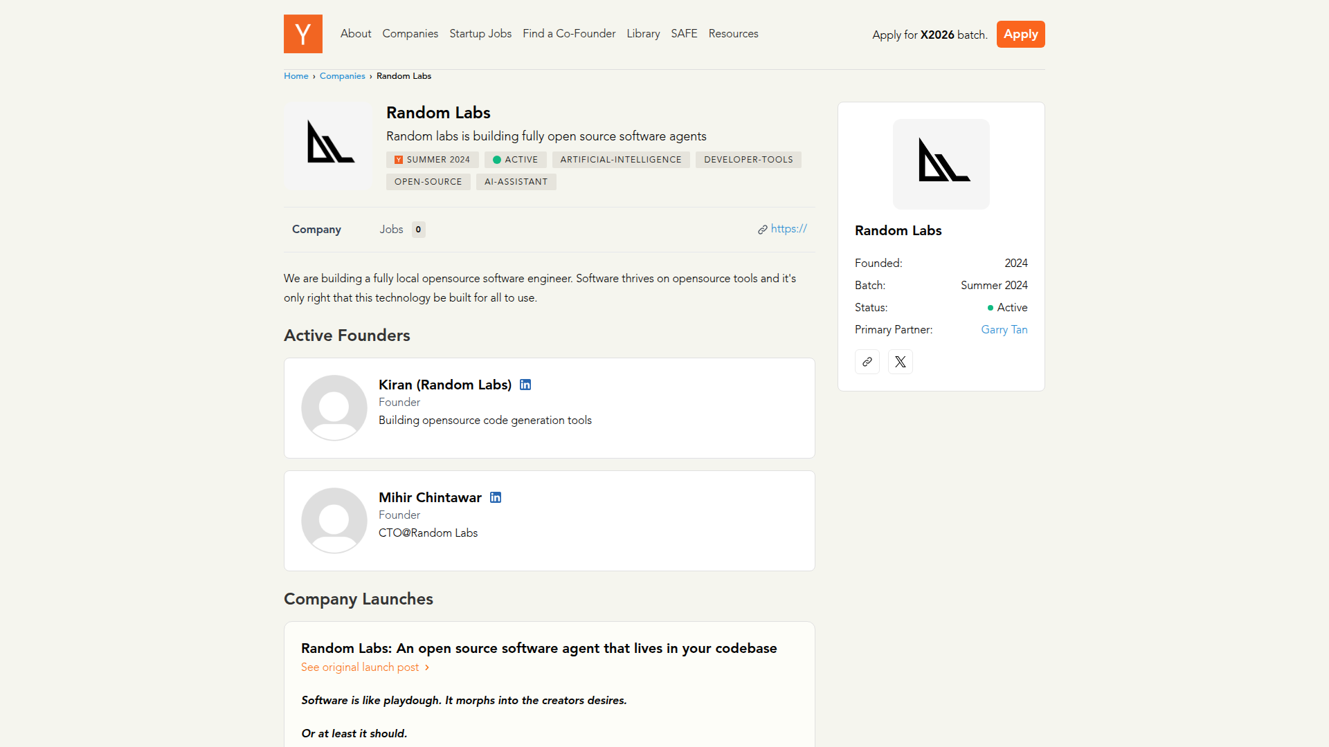Image resolution: width=1329 pixels, height=747 pixels.
Task: Click the Home breadcrumb link
Action: click(296, 76)
